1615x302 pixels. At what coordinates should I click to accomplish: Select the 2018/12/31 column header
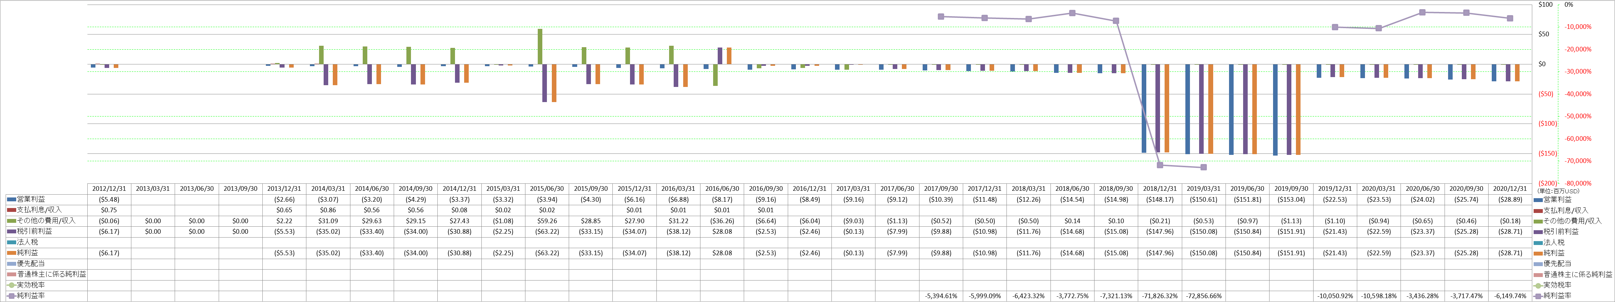click(1159, 189)
